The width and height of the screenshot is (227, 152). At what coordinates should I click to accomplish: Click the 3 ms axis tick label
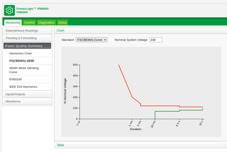[x=139, y=124]
